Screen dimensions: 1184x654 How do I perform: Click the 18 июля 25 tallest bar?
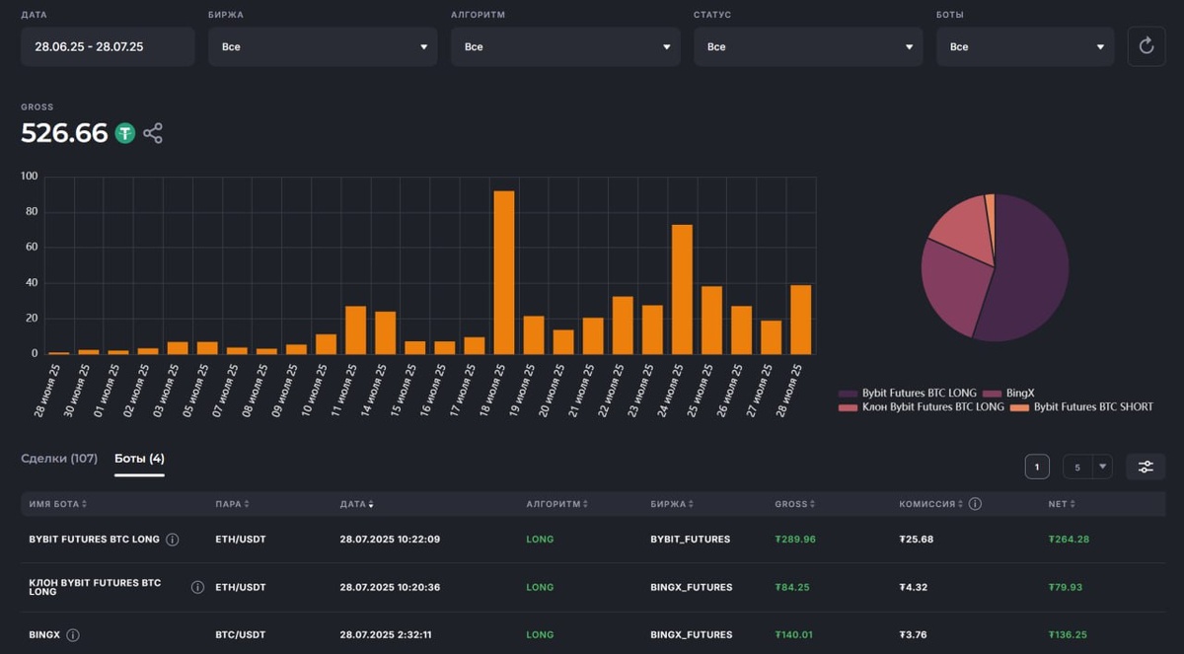tap(504, 272)
